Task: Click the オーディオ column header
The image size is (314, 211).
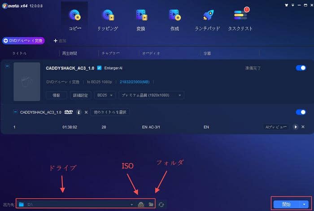Action: point(151,53)
